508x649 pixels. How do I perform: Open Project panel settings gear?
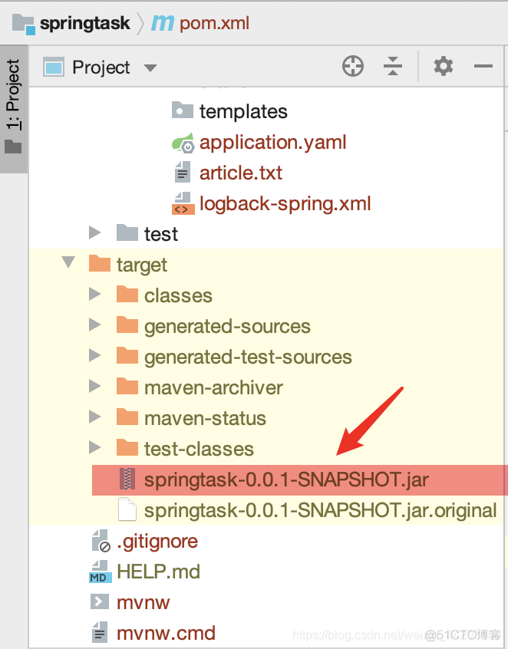point(444,67)
